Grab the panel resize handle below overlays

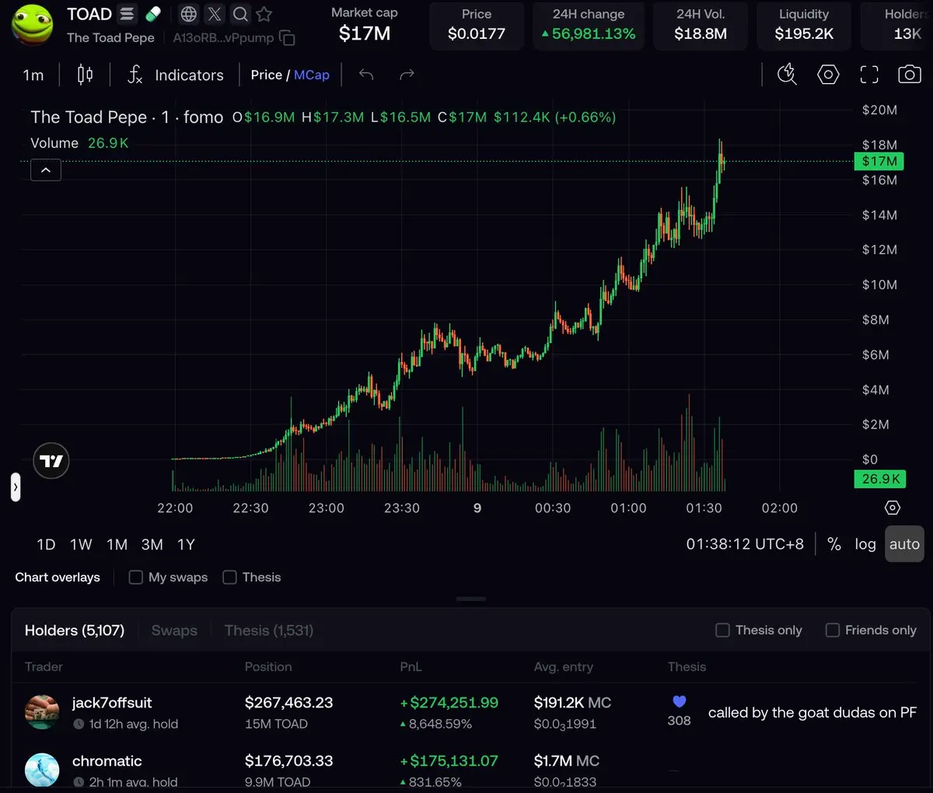pyautogui.click(x=471, y=599)
